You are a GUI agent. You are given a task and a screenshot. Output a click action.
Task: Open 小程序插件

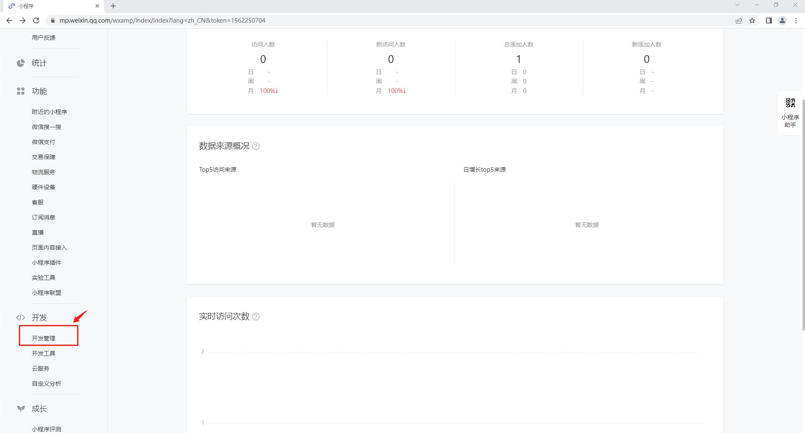click(x=47, y=263)
